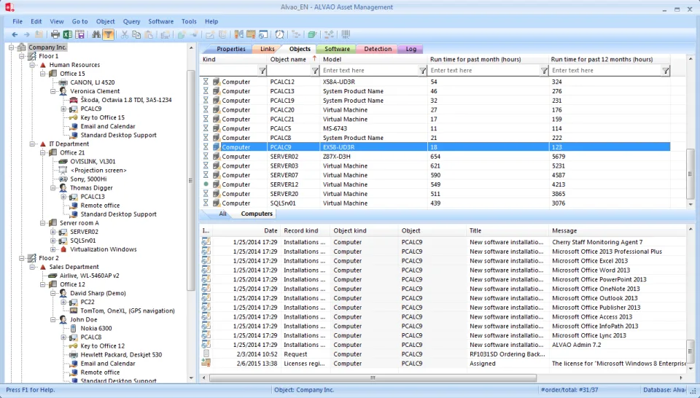Collapse the IT Department node
700x398 pixels.
(32, 144)
